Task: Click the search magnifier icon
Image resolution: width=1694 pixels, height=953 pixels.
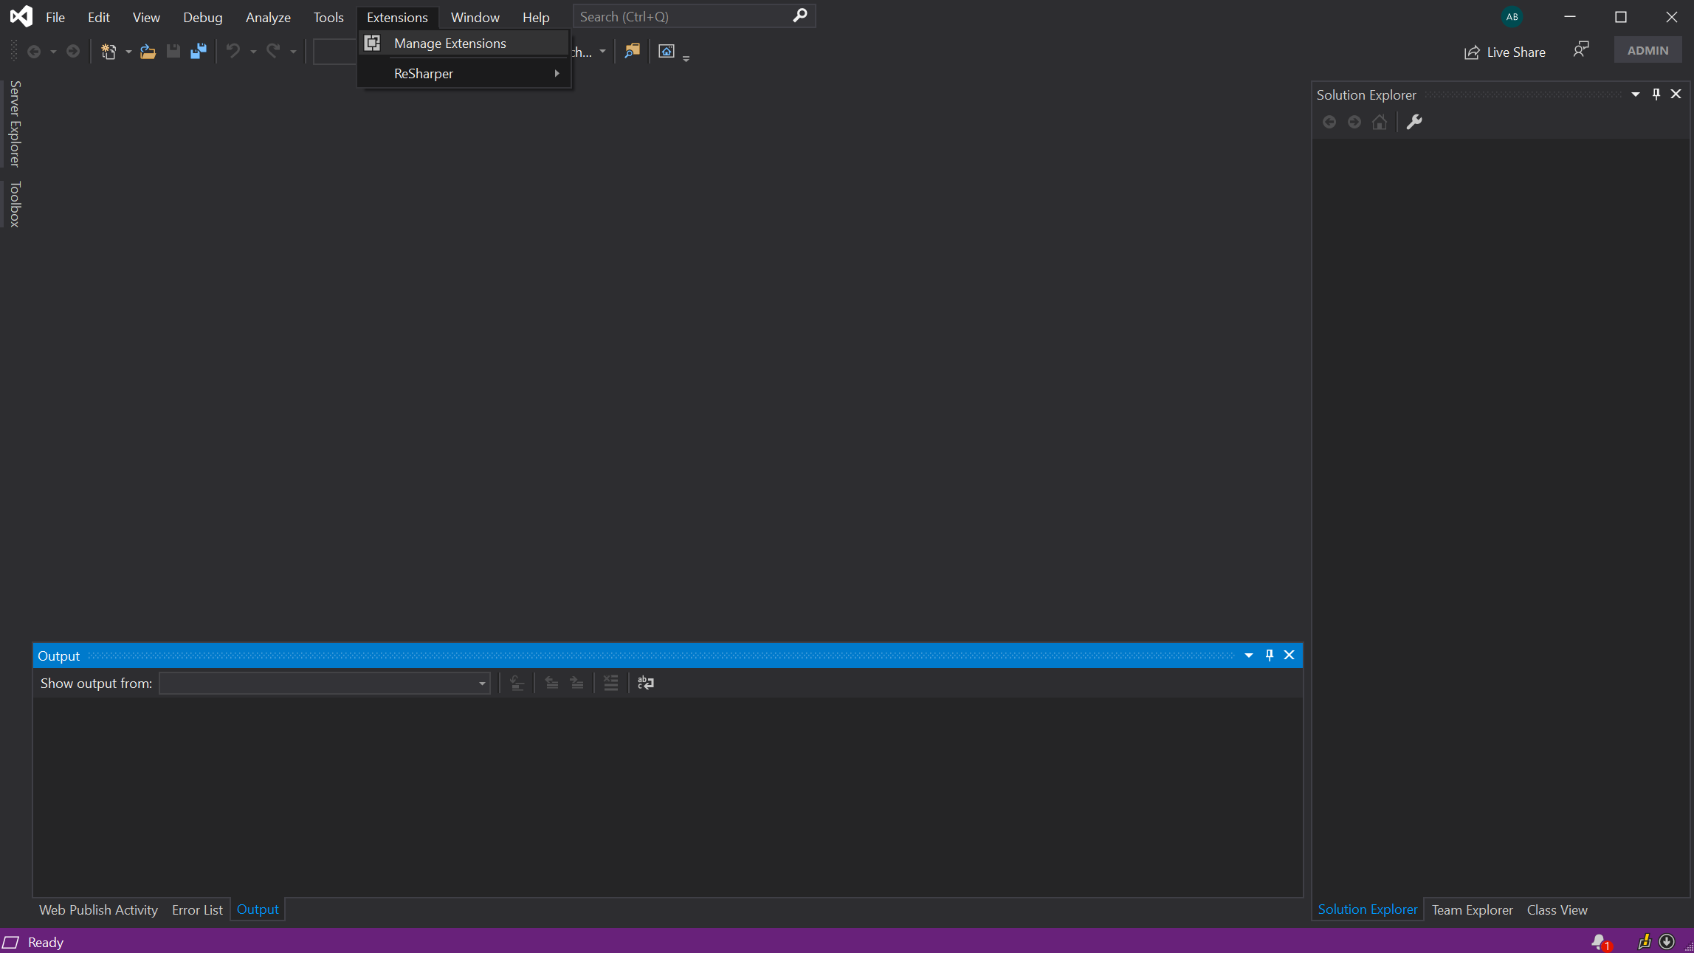Action: click(800, 16)
